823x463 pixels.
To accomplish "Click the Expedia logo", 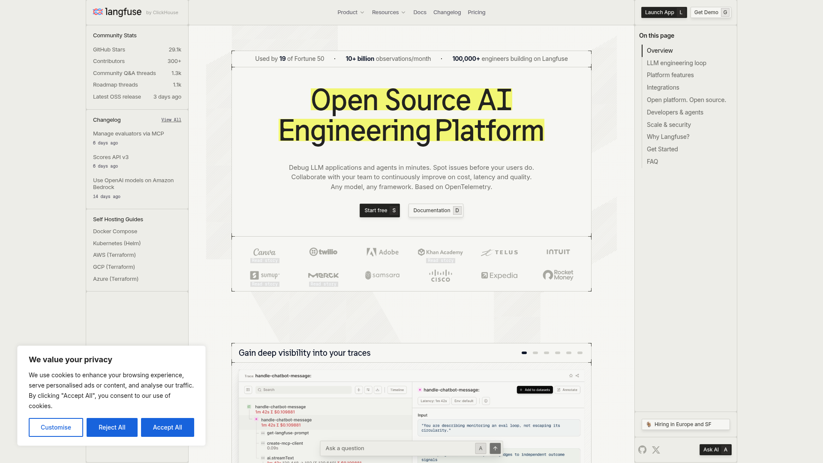I will pos(499,275).
